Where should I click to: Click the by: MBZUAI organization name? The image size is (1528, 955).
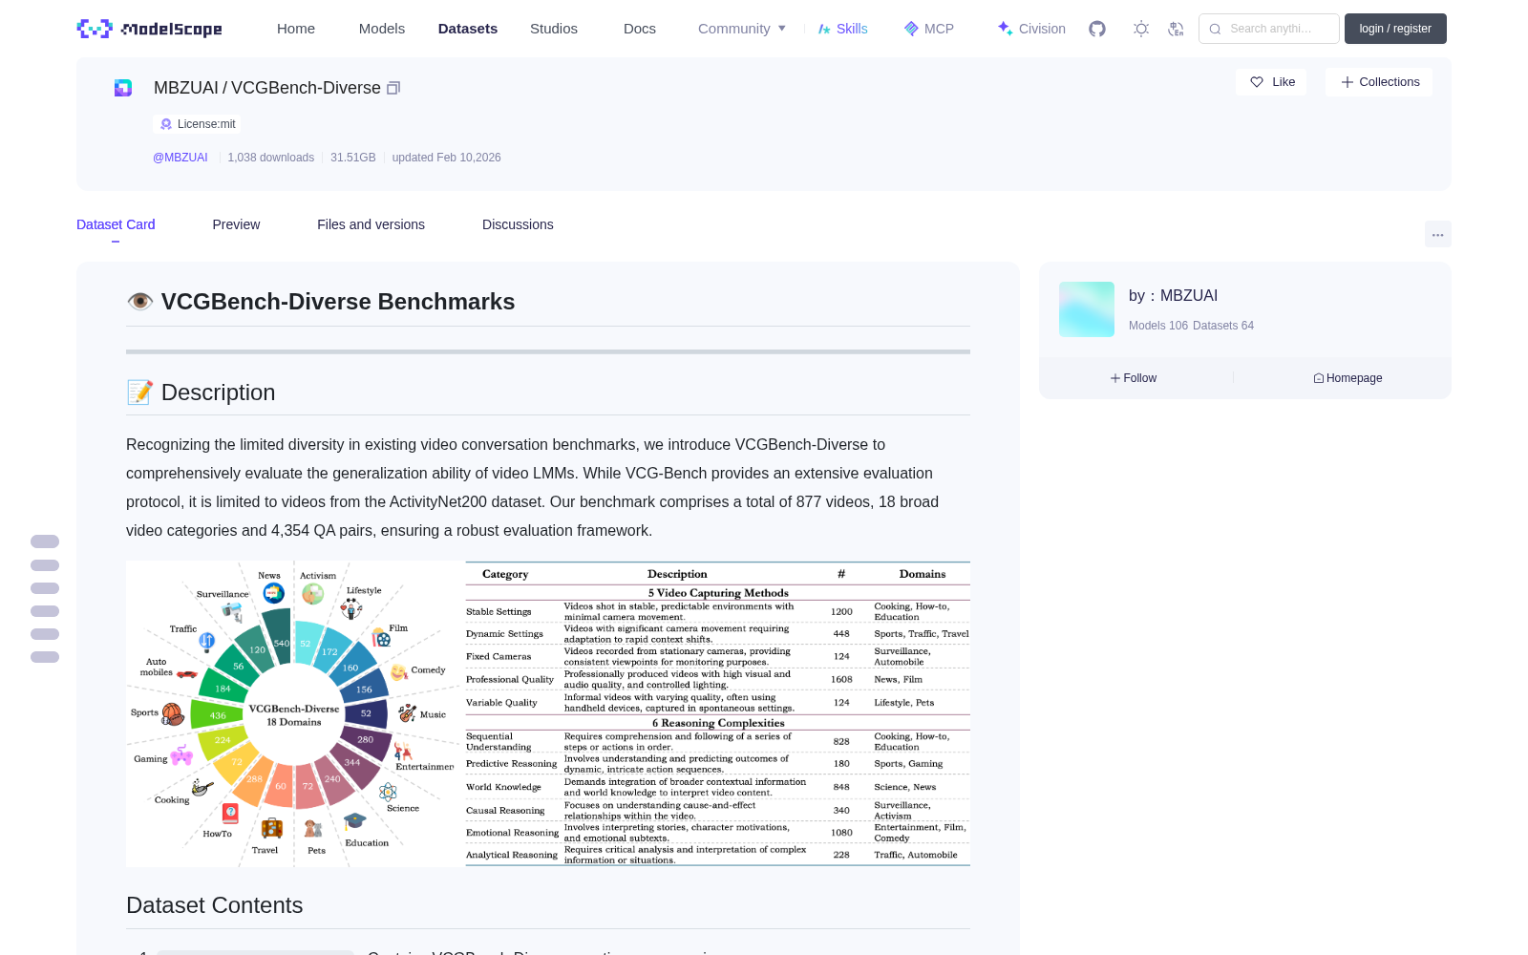[x=1173, y=296]
